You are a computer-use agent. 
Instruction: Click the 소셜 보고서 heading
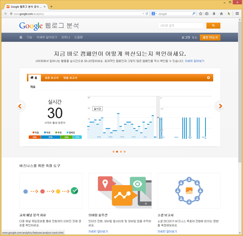pos(165,215)
